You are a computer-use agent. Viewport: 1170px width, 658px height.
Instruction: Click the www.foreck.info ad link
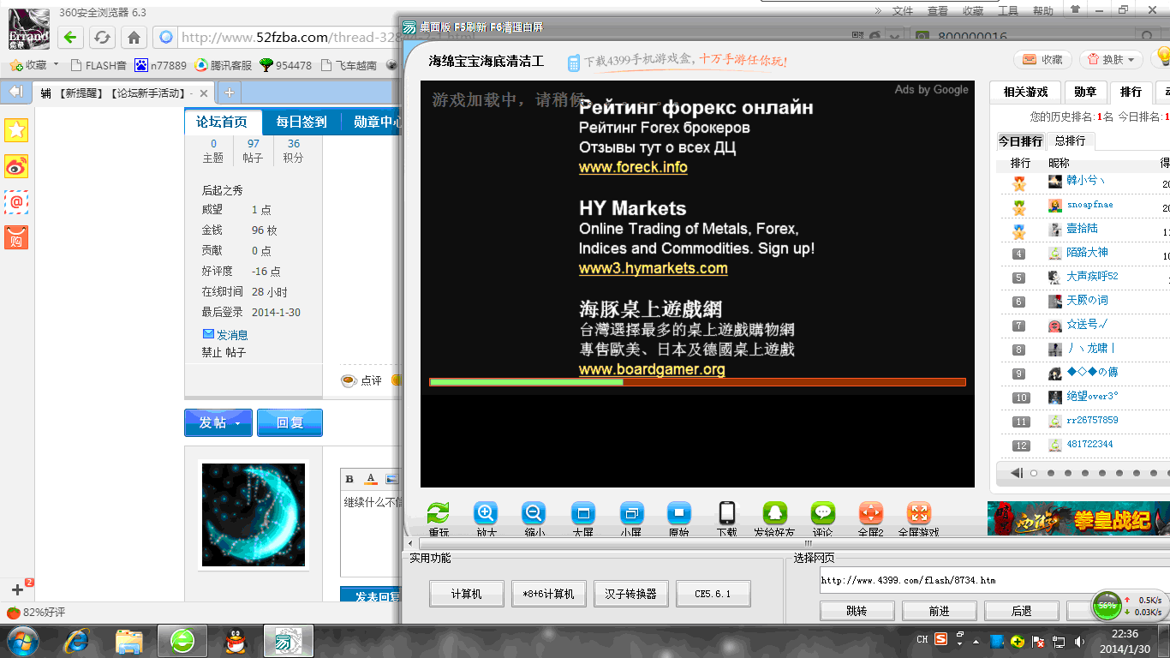(x=633, y=167)
